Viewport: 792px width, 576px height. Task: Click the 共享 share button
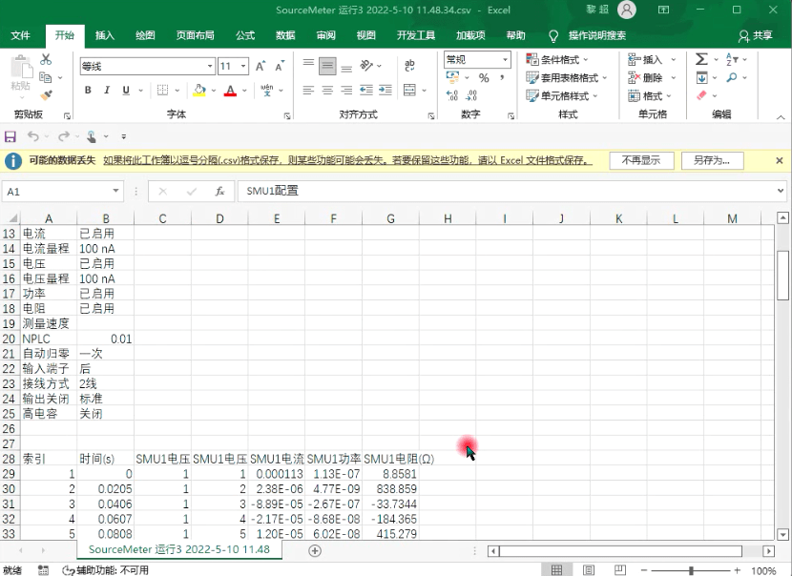(756, 35)
